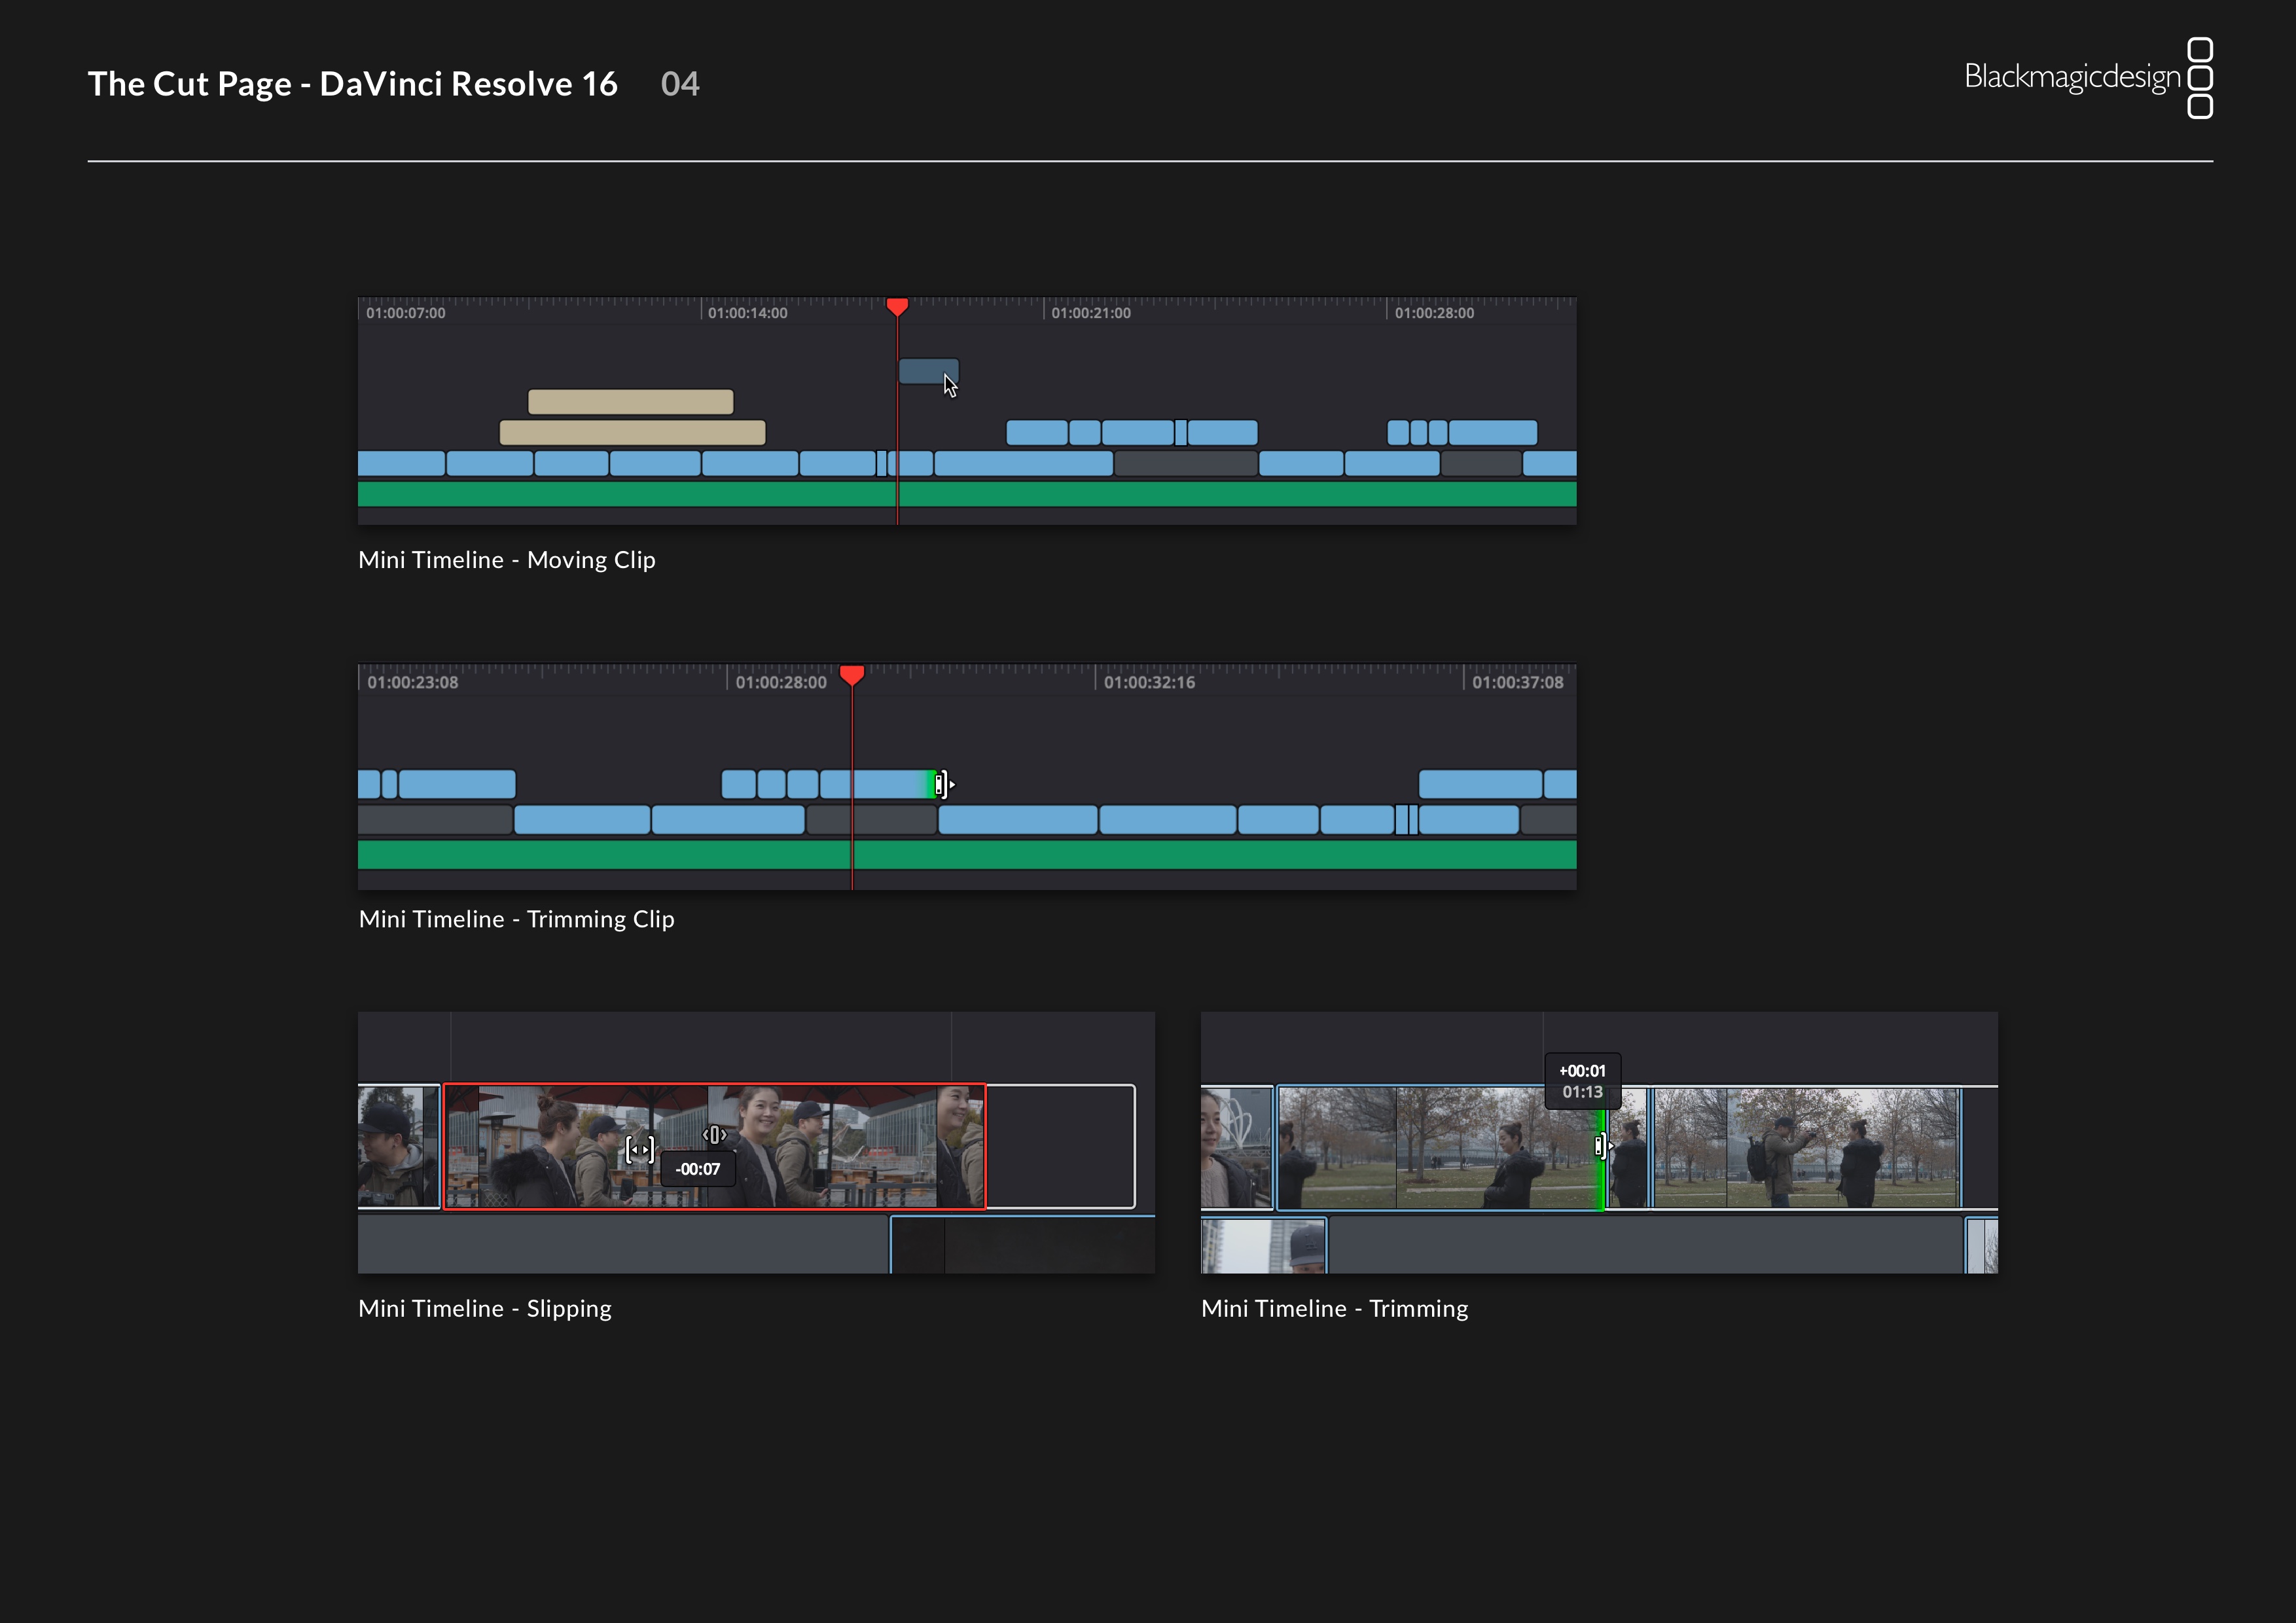Click the trim edit icon in Trimming Clip timeline
Screen dimensions: 2296x1623
pyautogui.click(x=940, y=784)
